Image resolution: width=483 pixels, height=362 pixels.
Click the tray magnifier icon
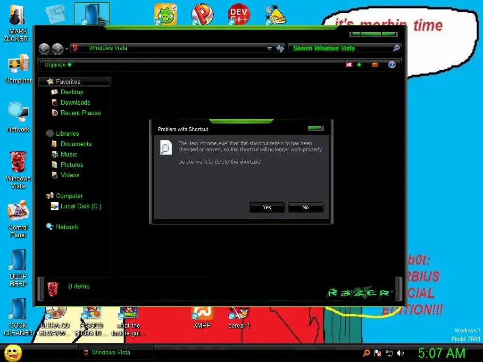(x=366, y=353)
